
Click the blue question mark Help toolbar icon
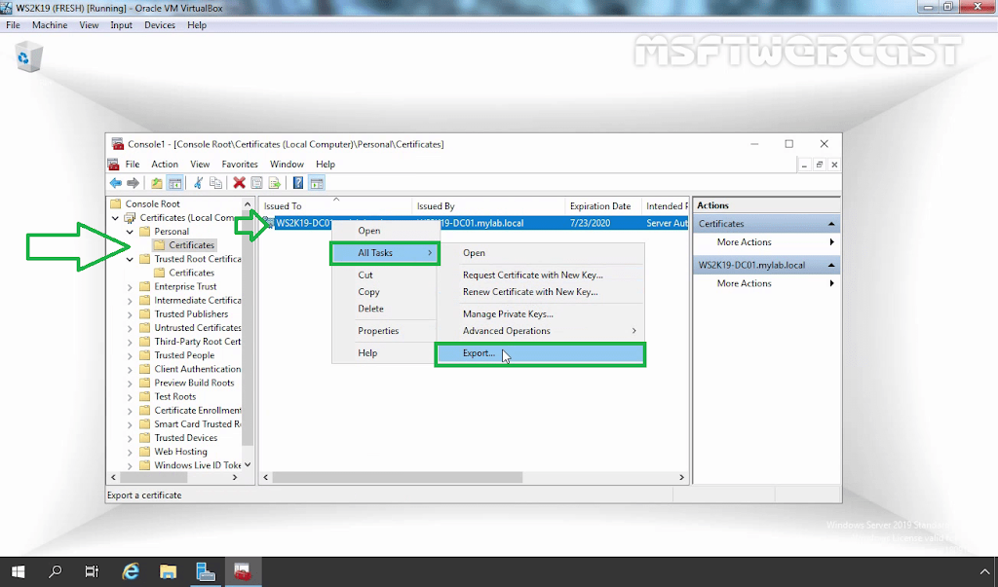[298, 183]
